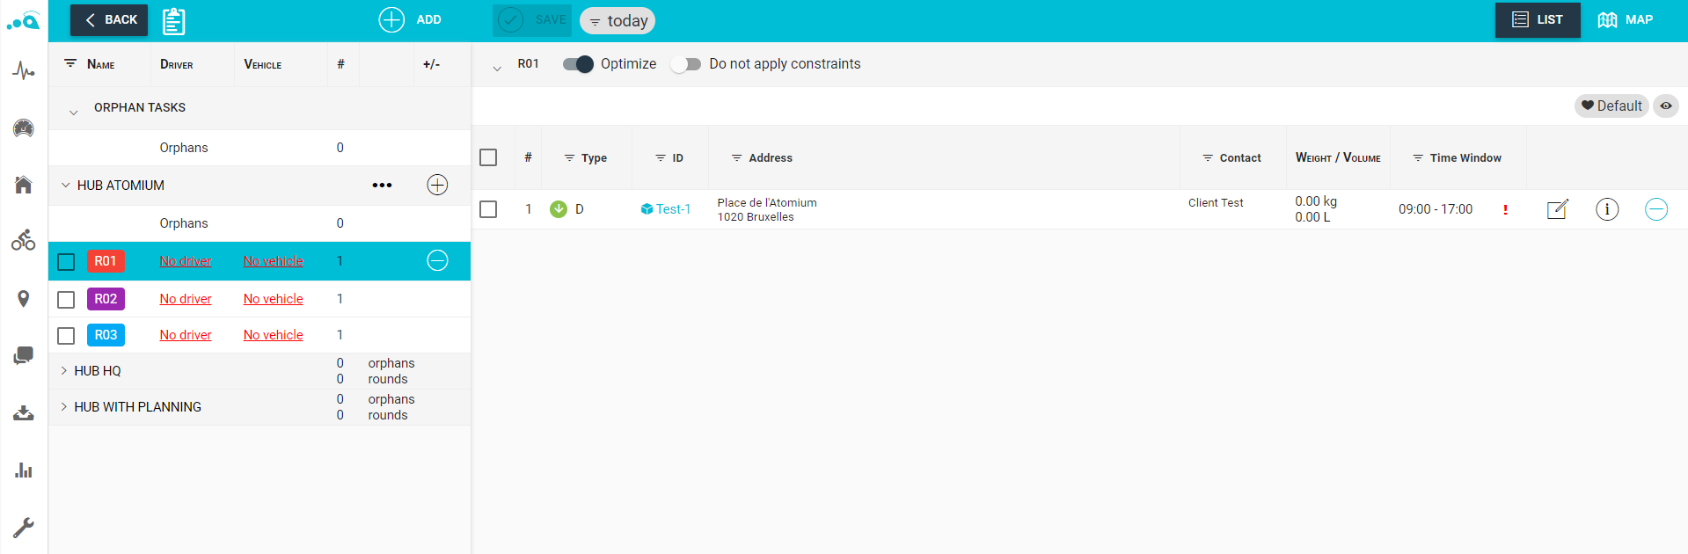Click the Client Test contact cell
Viewport: 1688px width, 554px height.
[x=1216, y=203]
